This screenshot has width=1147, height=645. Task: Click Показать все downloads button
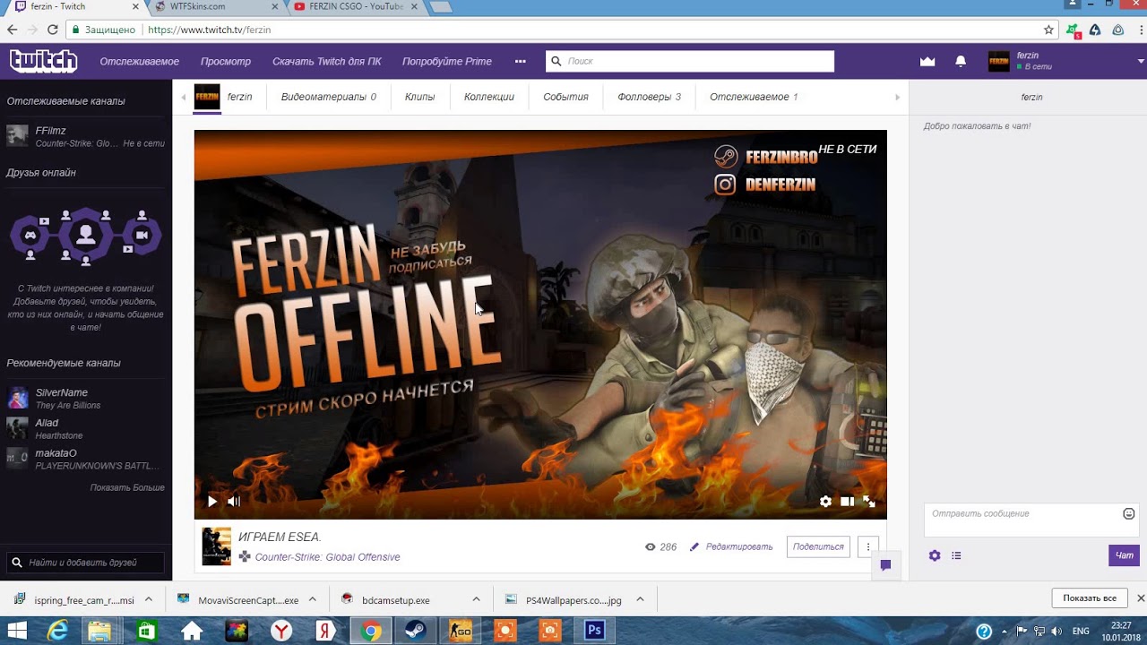point(1090,598)
